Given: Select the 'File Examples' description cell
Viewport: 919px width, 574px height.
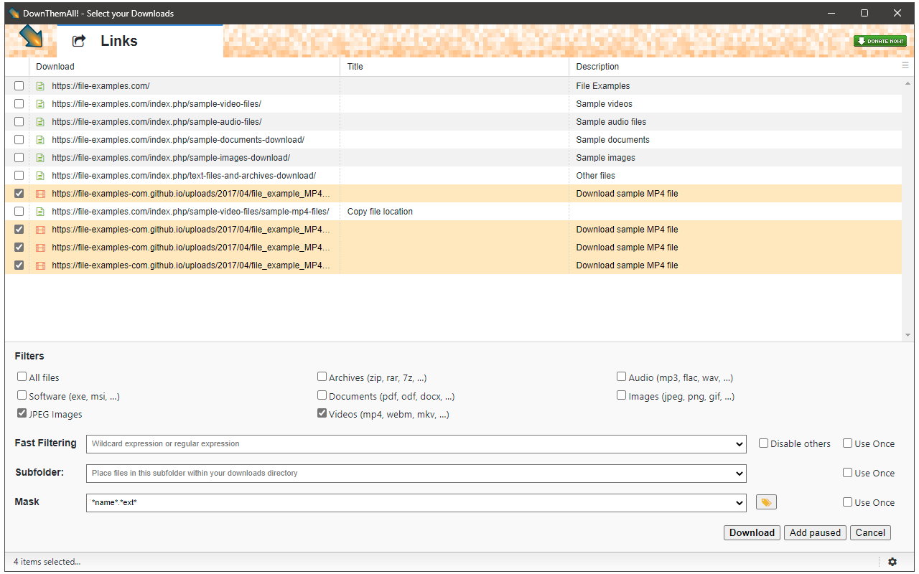Looking at the screenshot, I should pyautogui.click(x=735, y=86).
